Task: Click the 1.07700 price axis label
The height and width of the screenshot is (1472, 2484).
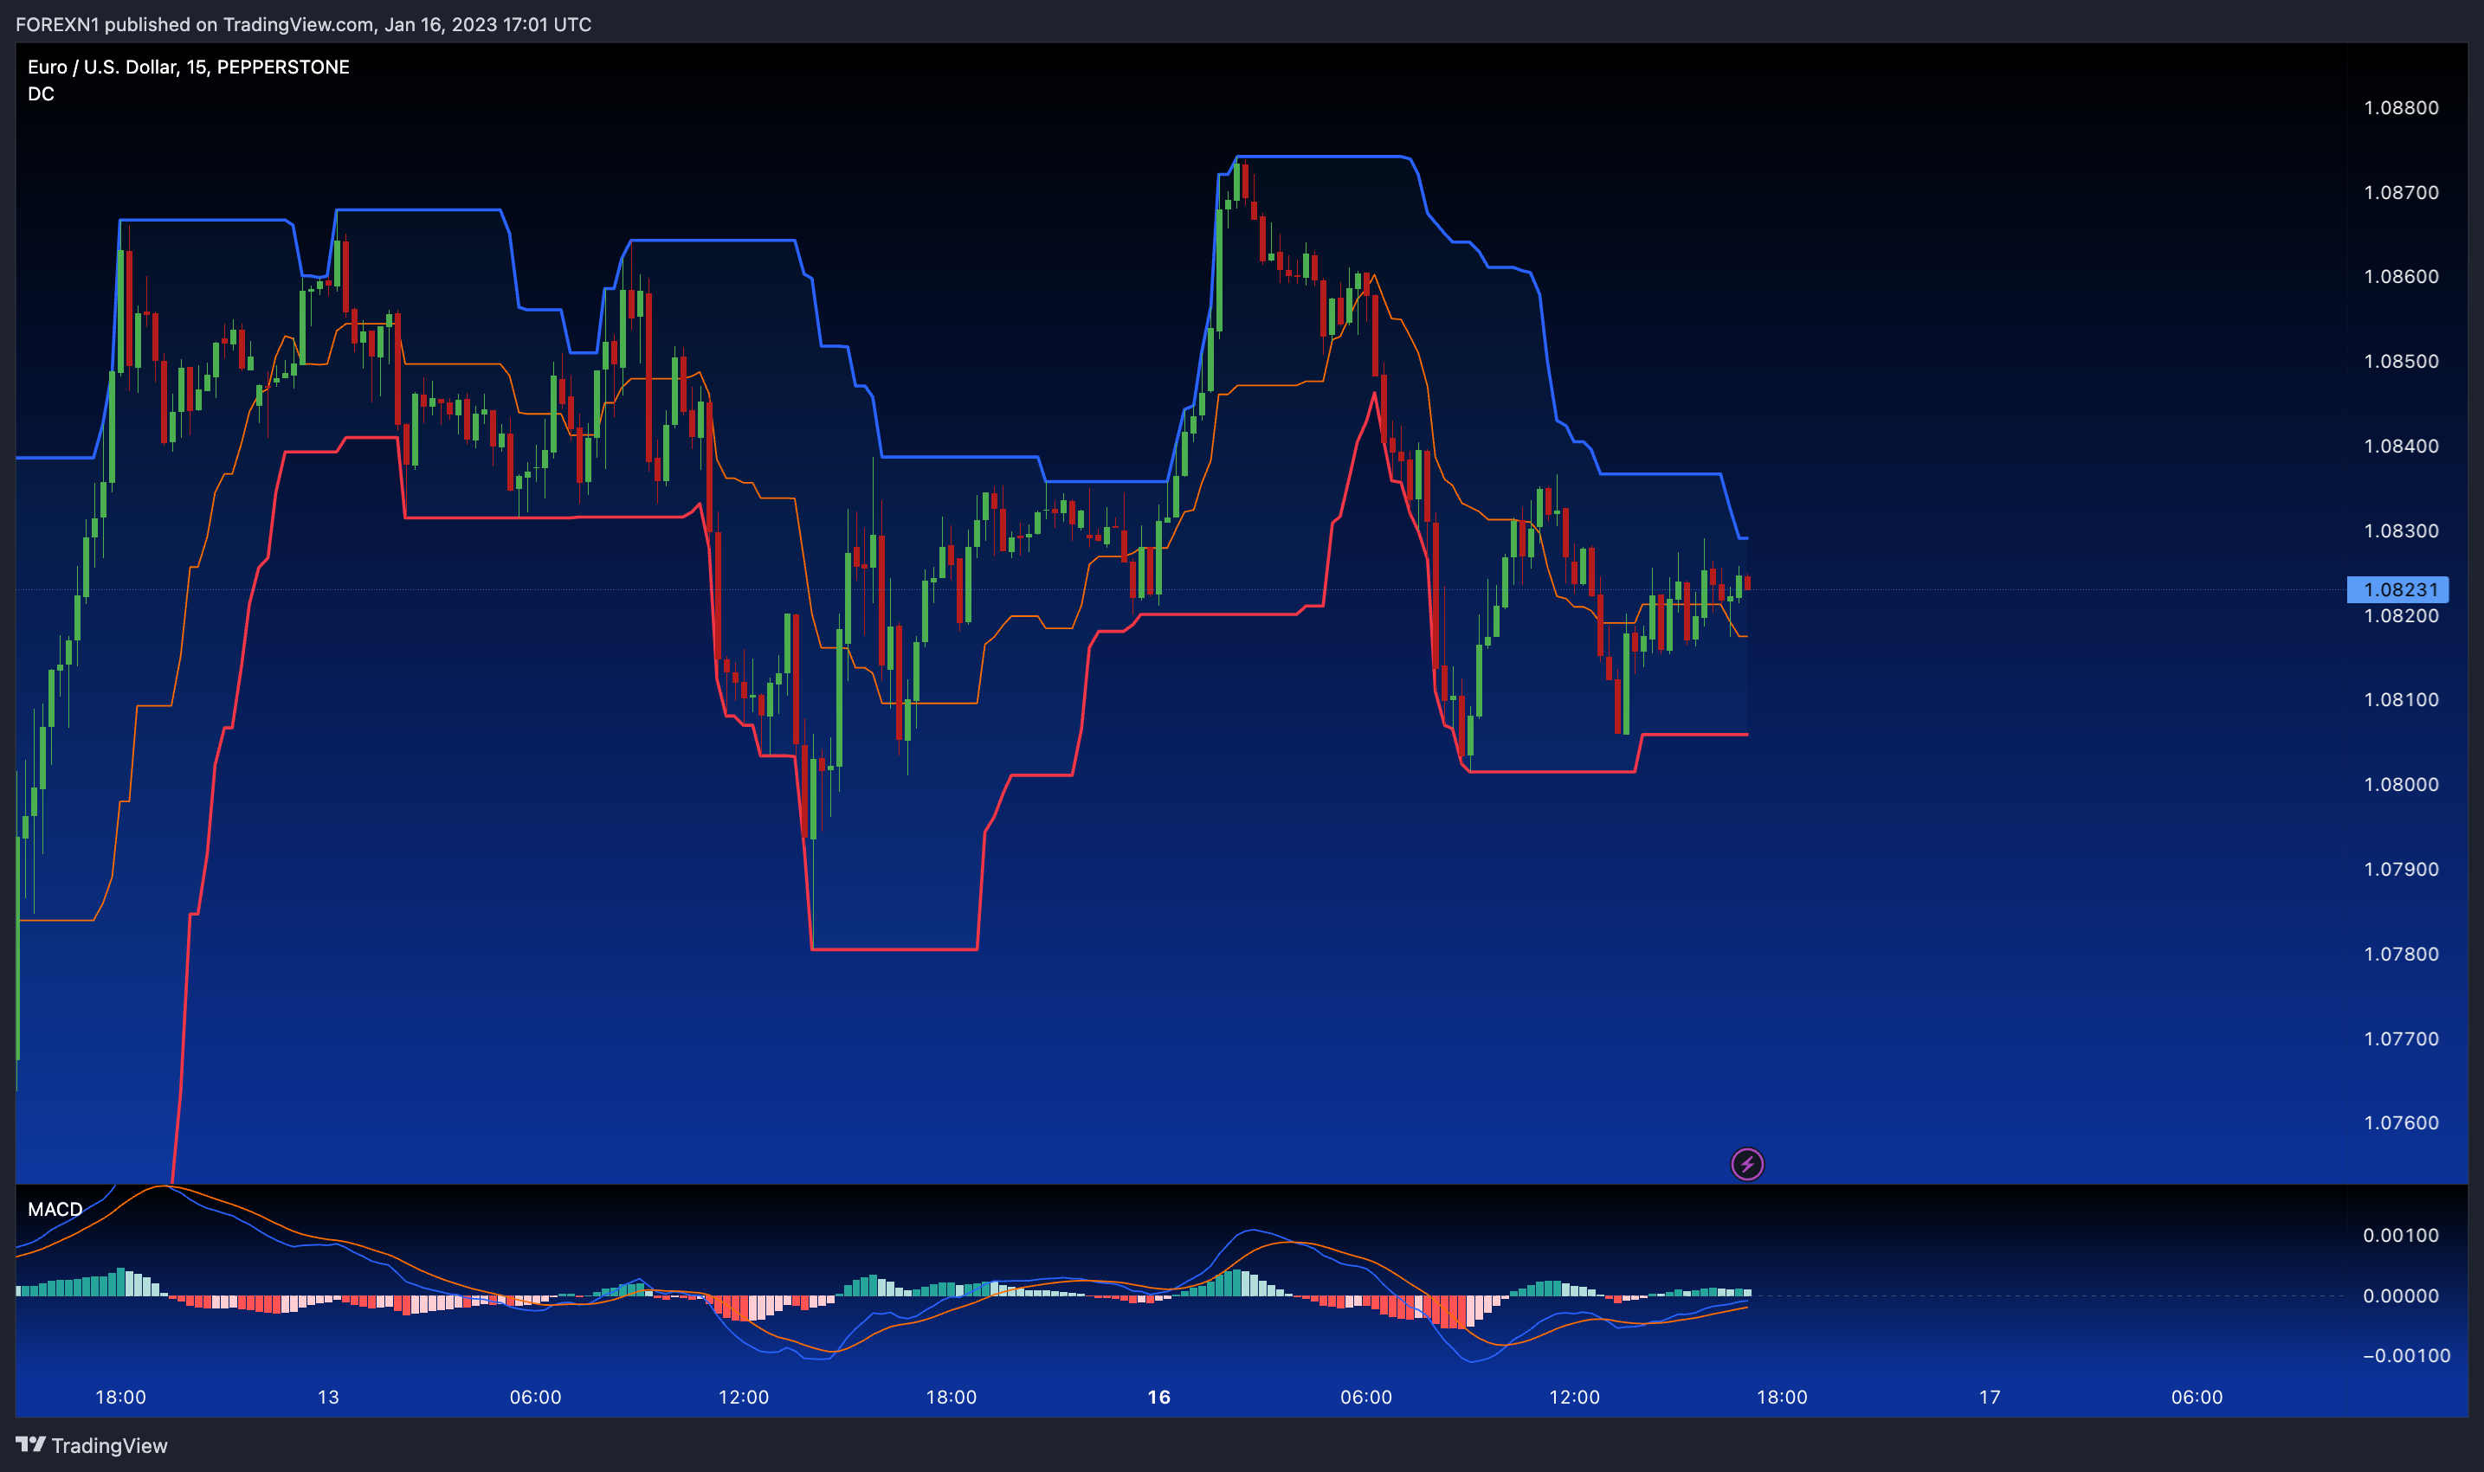Action: click(x=2401, y=1038)
